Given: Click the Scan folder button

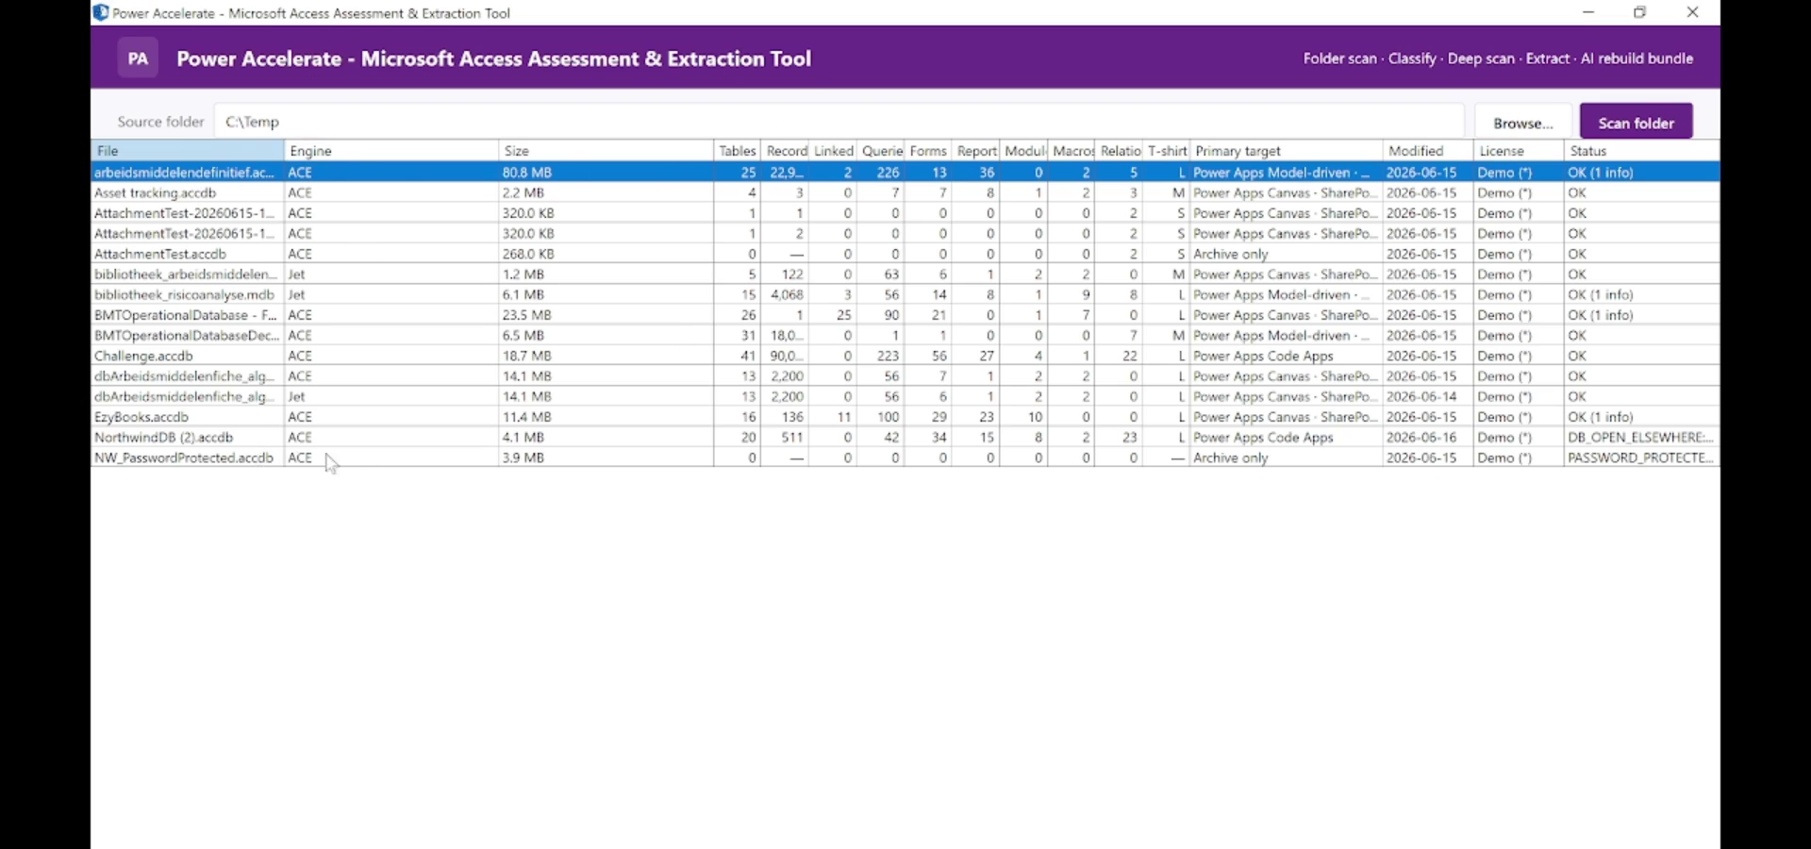Looking at the screenshot, I should [x=1637, y=123].
